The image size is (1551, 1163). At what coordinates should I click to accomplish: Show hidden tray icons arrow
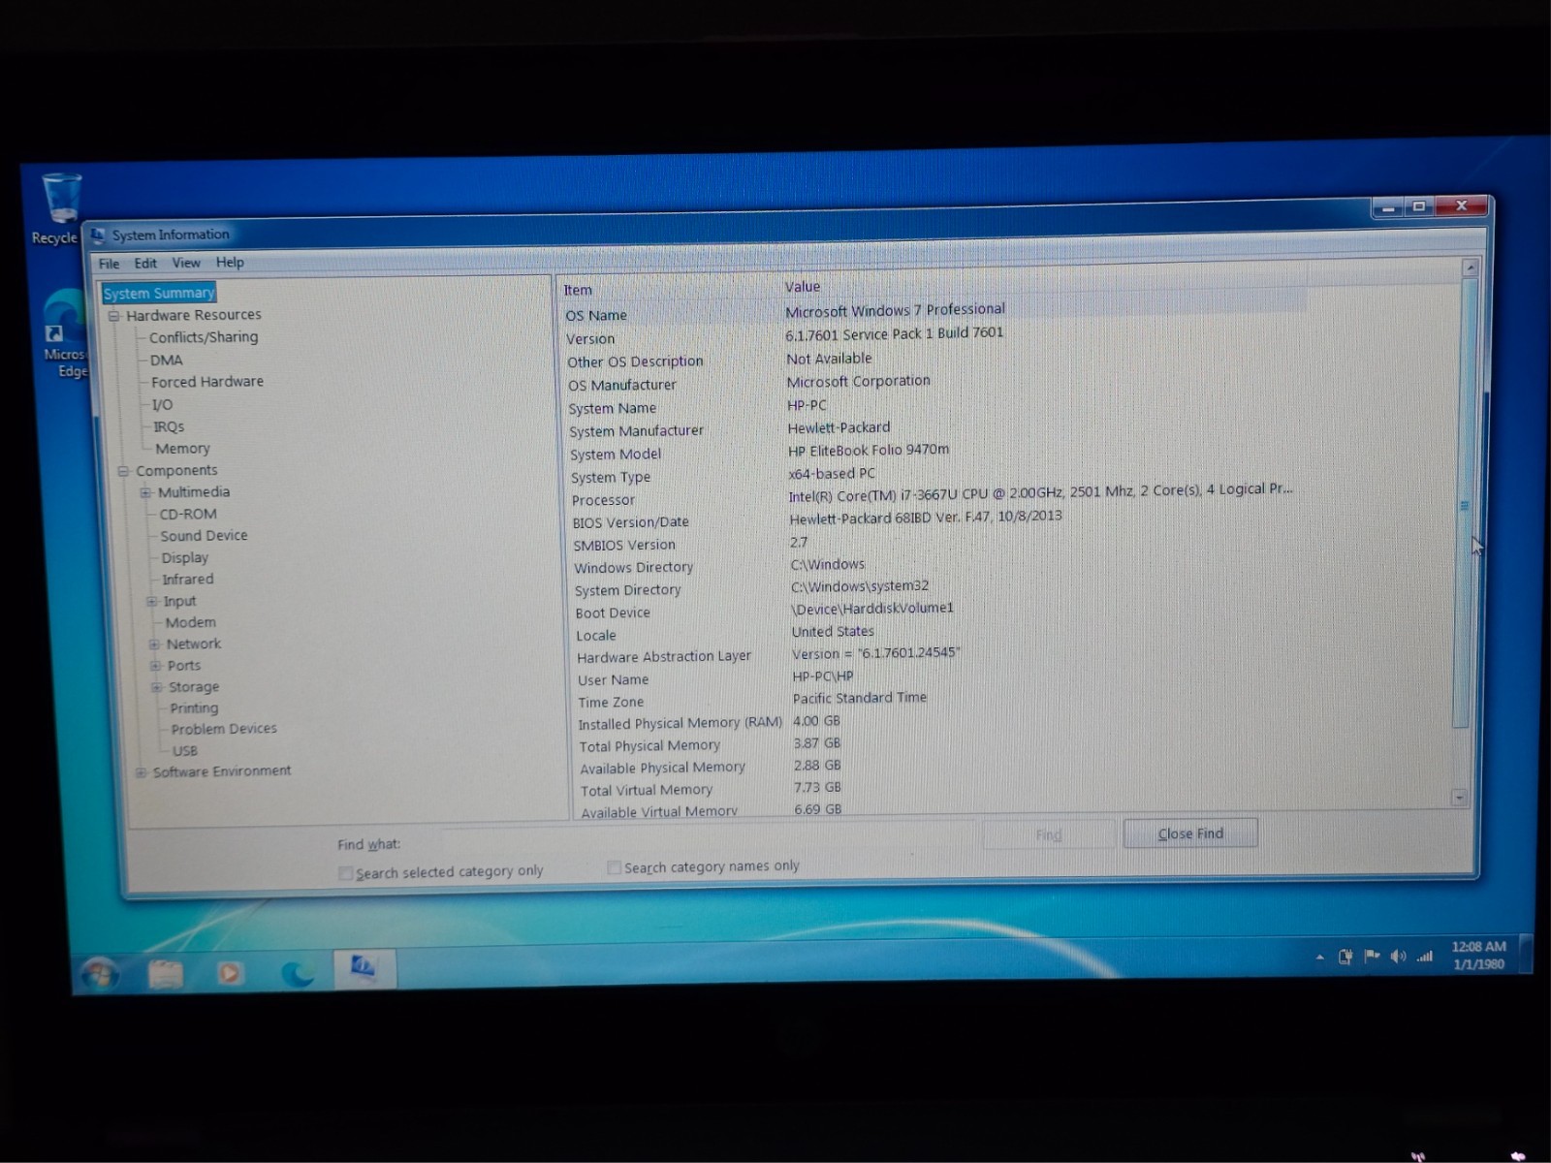tap(1319, 958)
